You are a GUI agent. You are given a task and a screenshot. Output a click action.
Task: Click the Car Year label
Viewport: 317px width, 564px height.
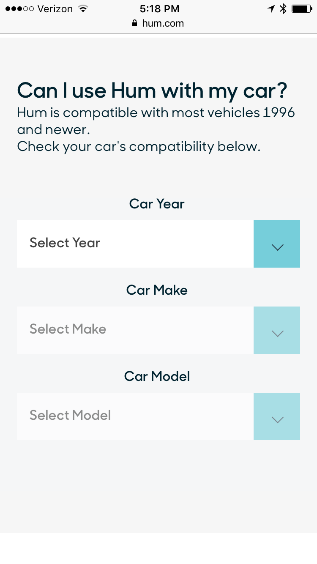[x=157, y=204]
